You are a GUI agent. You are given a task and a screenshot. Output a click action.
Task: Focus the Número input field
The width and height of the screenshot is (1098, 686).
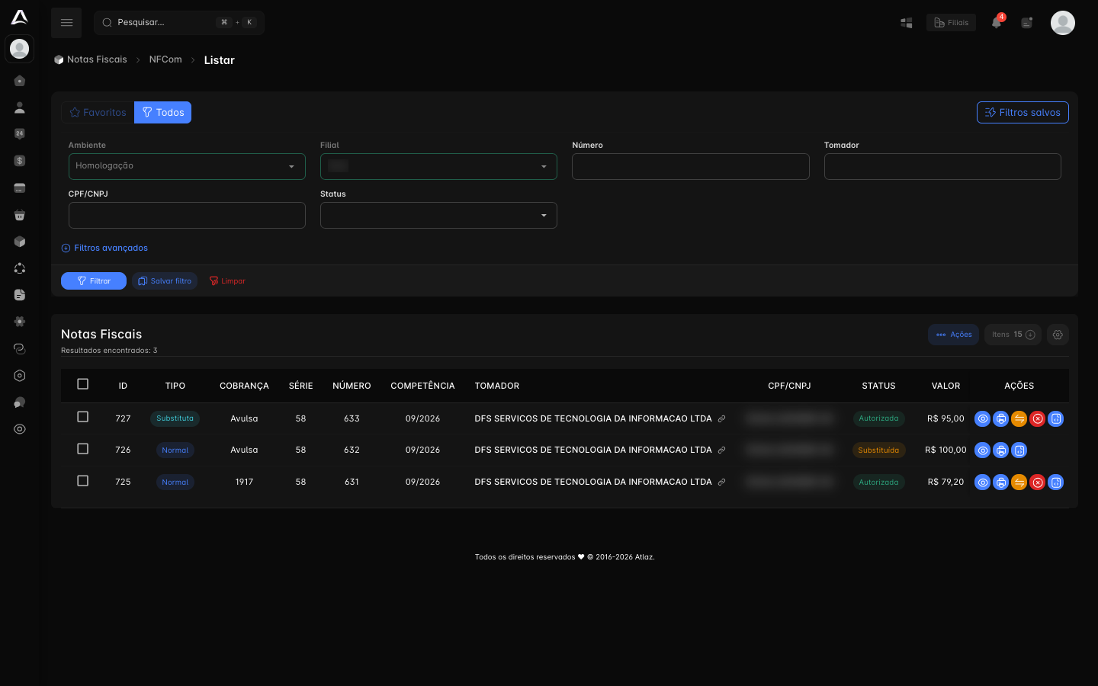coord(691,166)
